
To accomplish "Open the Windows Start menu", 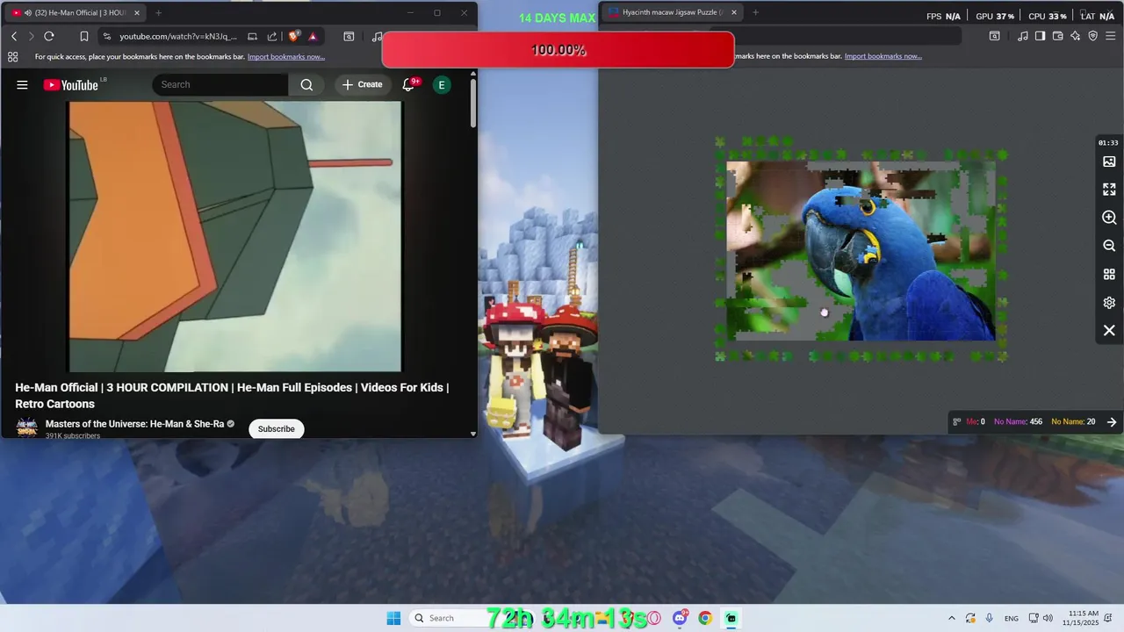I will [x=393, y=618].
